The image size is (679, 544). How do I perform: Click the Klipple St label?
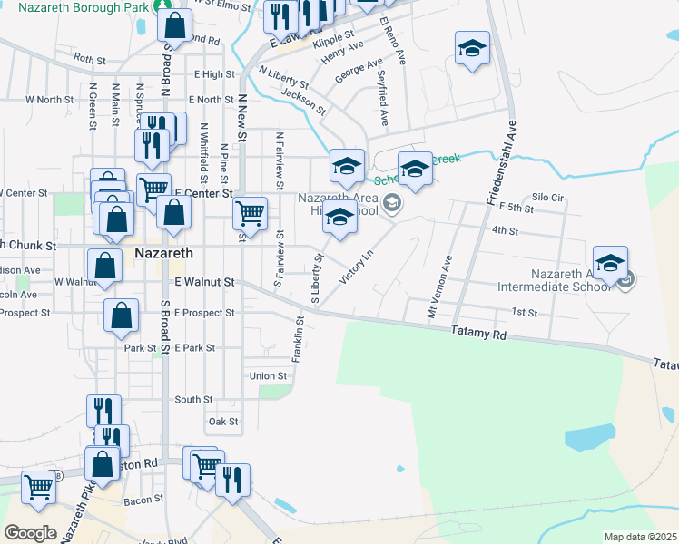333,39
